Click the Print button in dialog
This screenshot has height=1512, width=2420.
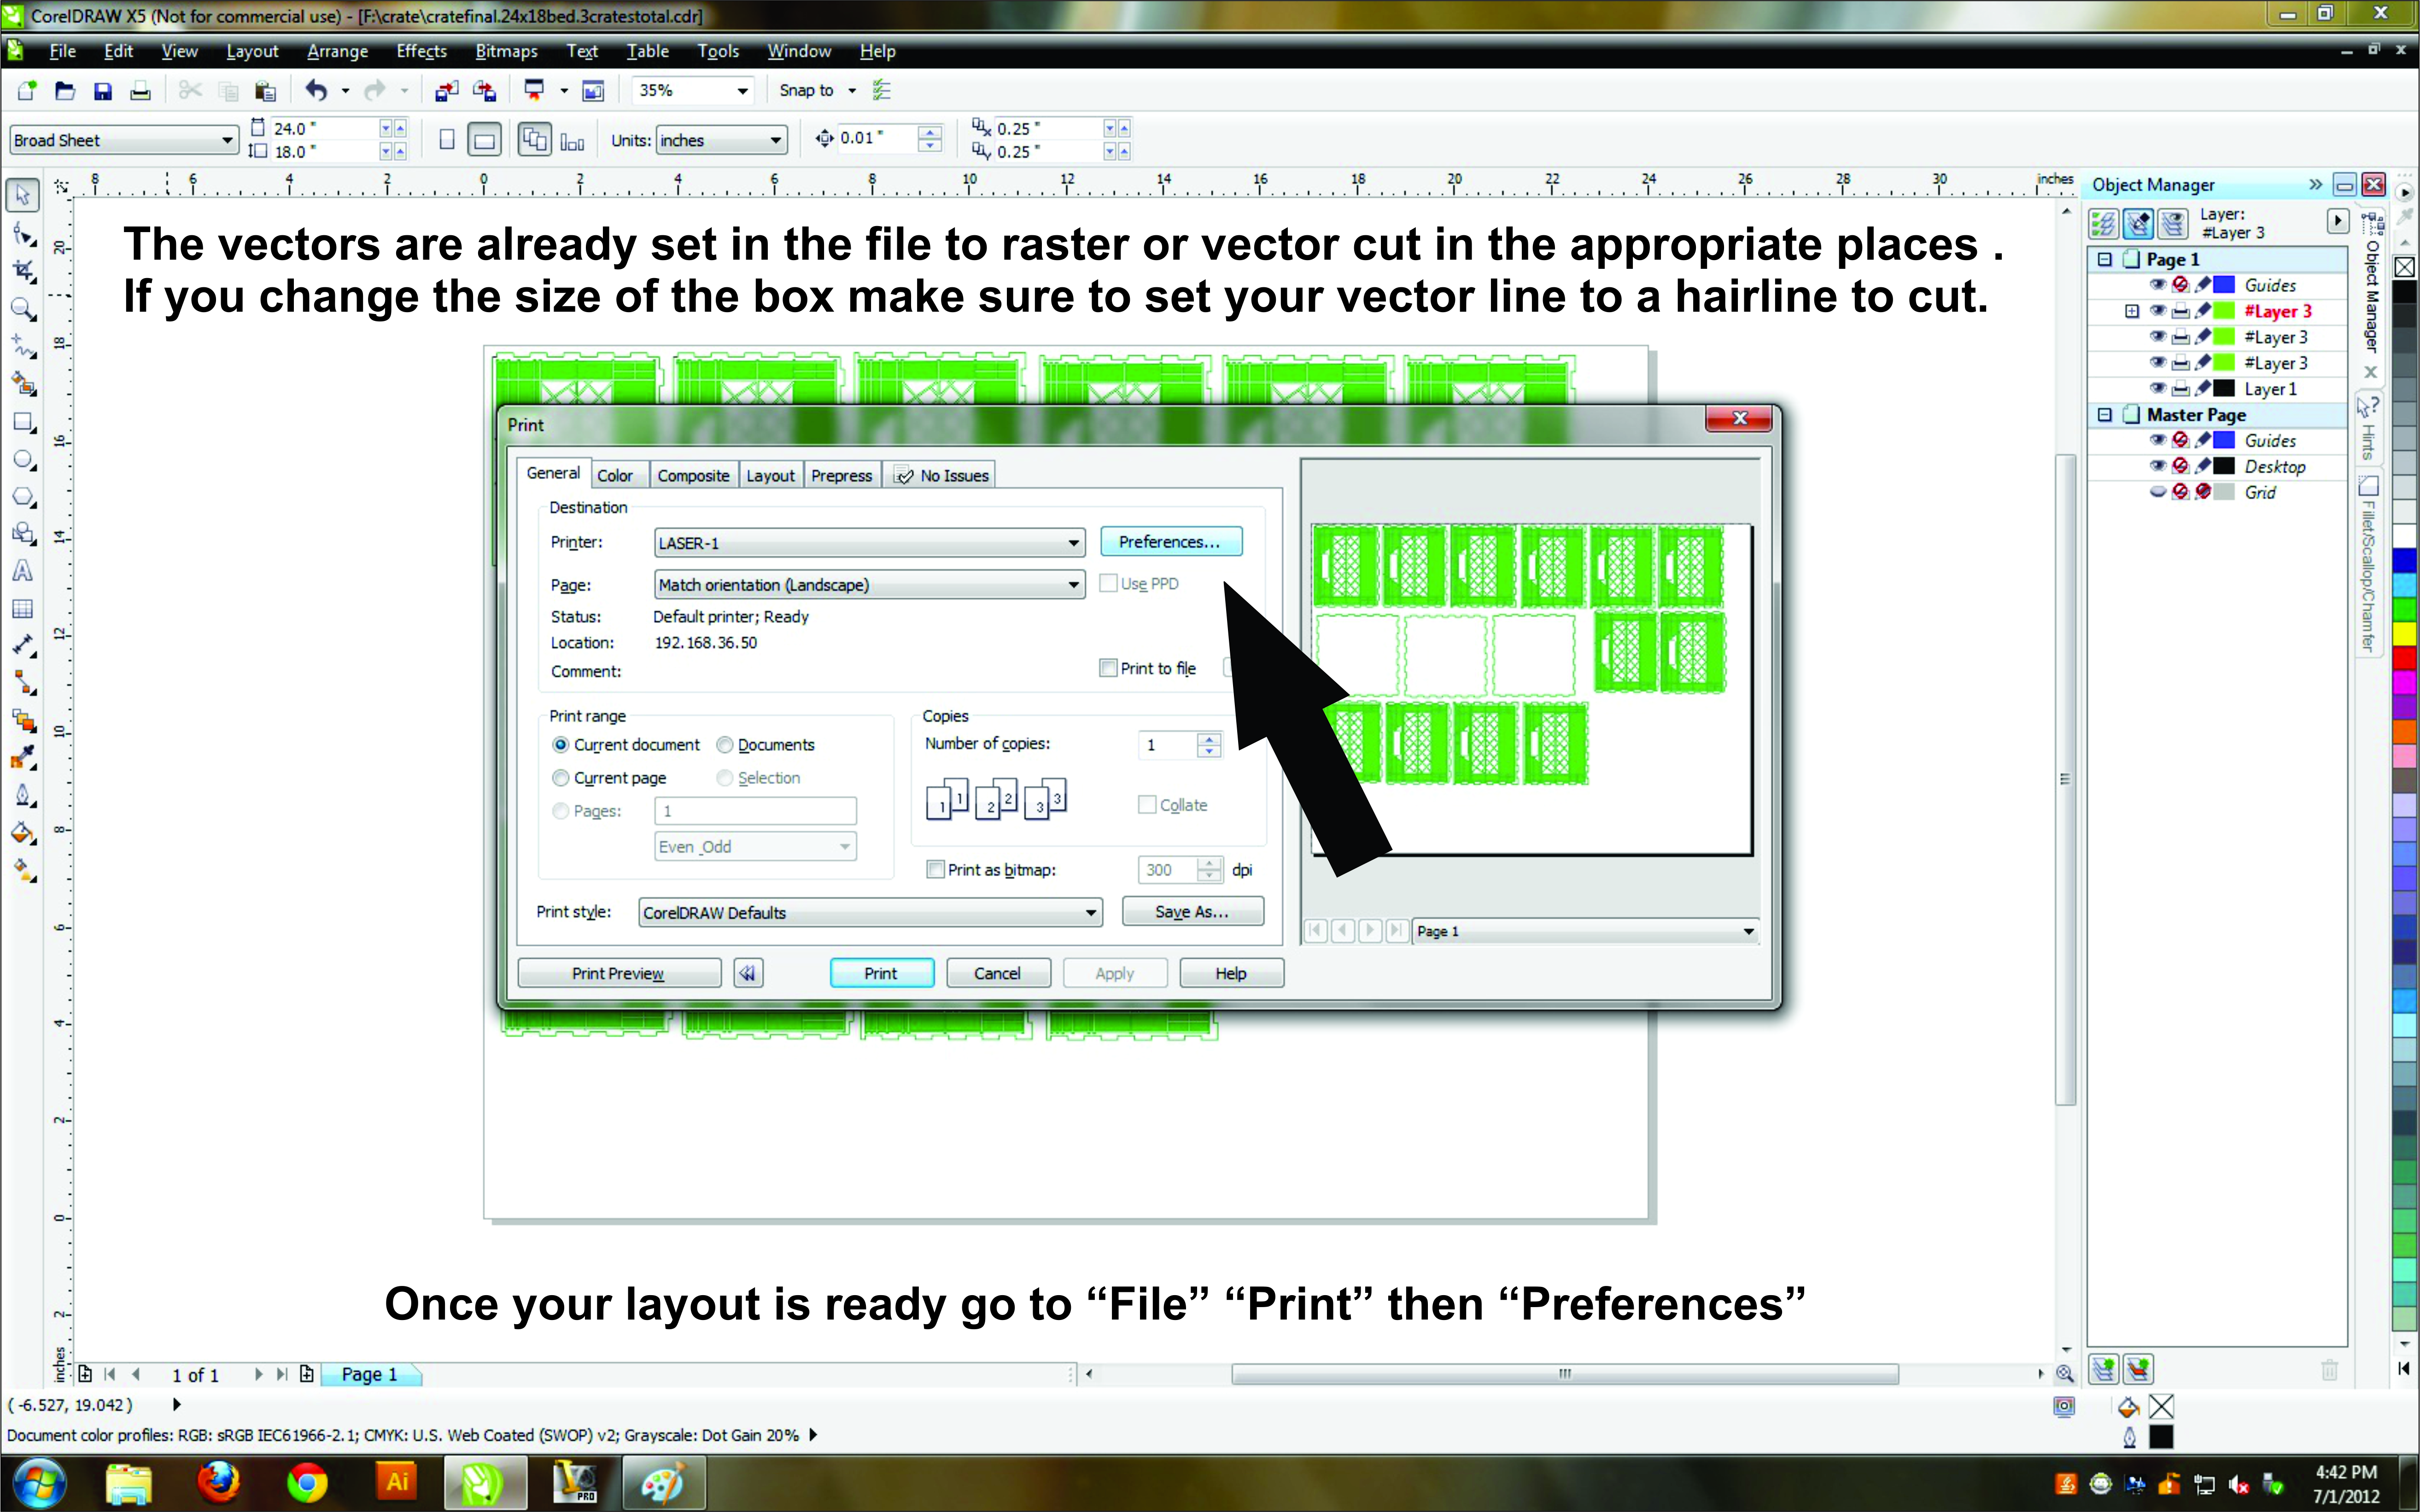(x=882, y=973)
